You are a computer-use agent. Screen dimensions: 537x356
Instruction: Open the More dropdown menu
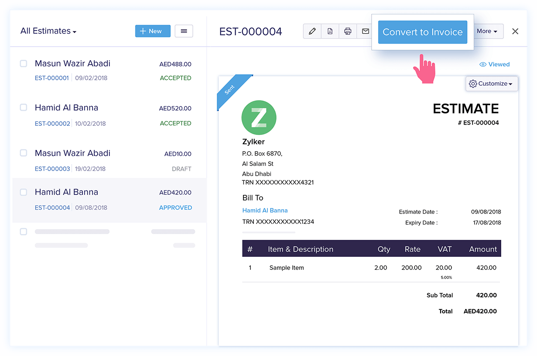coord(487,31)
